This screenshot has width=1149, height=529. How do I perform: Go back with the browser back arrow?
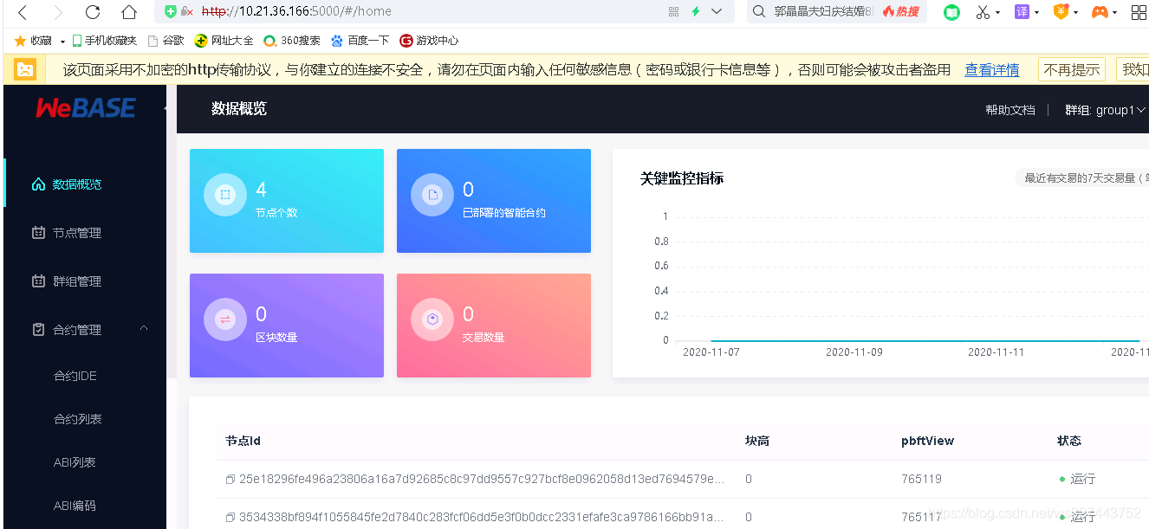(x=23, y=12)
